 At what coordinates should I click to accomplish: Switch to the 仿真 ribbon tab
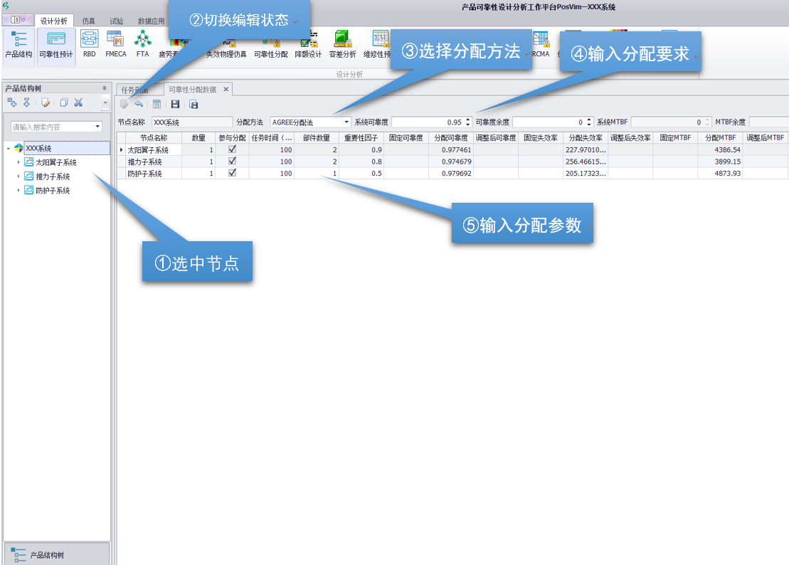(x=88, y=21)
